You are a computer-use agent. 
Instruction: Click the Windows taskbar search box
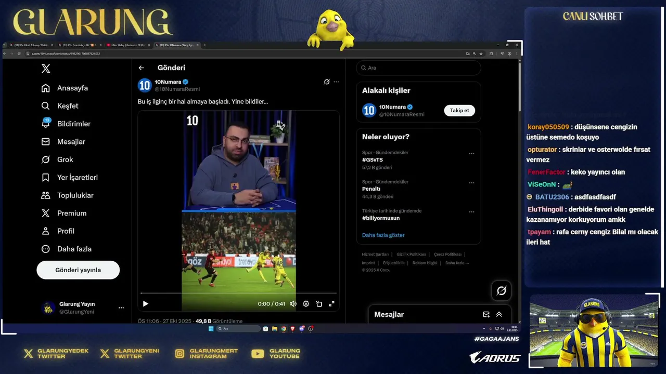[x=238, y=329]
